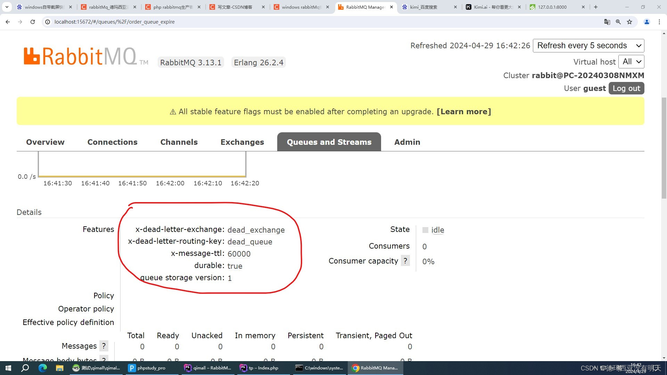Expand the tab search chevron
This screenshot has height=375, width=667.
tap(7, 7)
